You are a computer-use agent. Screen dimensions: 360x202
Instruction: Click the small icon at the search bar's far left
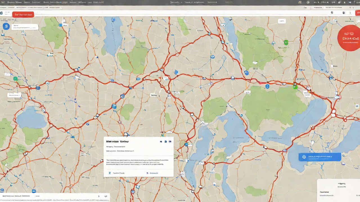[x=1, y=13]
